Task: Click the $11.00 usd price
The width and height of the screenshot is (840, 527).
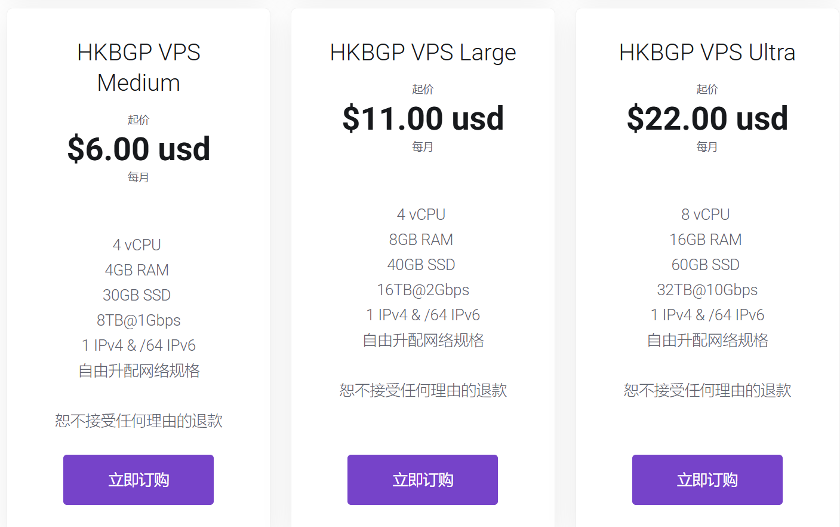Action: tap(423, 118)
